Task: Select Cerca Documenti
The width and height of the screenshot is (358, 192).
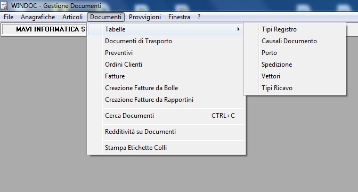Action: [166, 116]
